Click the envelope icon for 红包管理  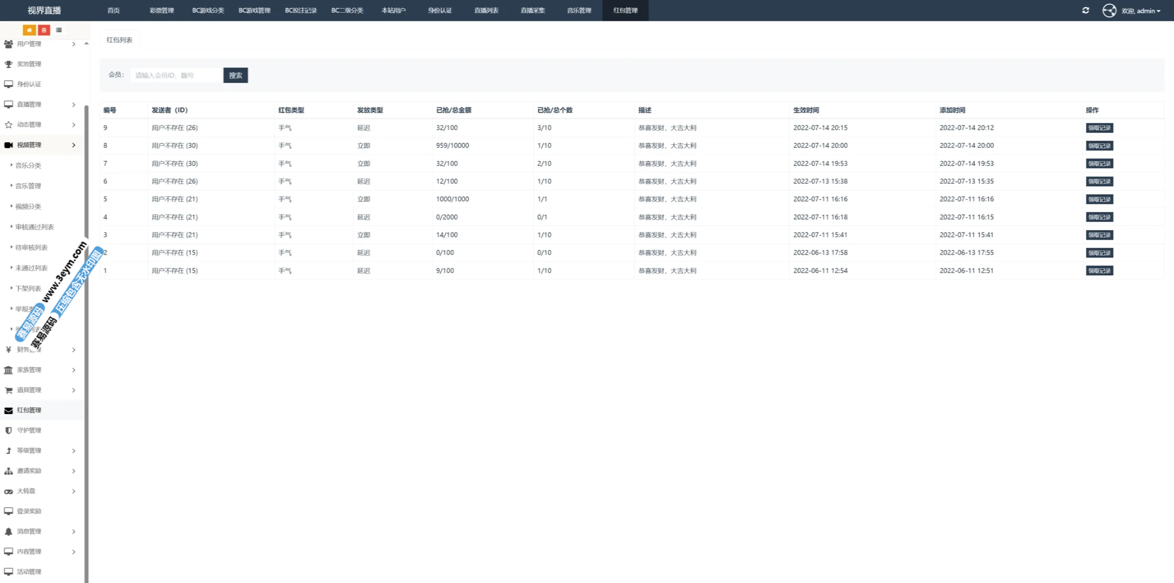9,411
